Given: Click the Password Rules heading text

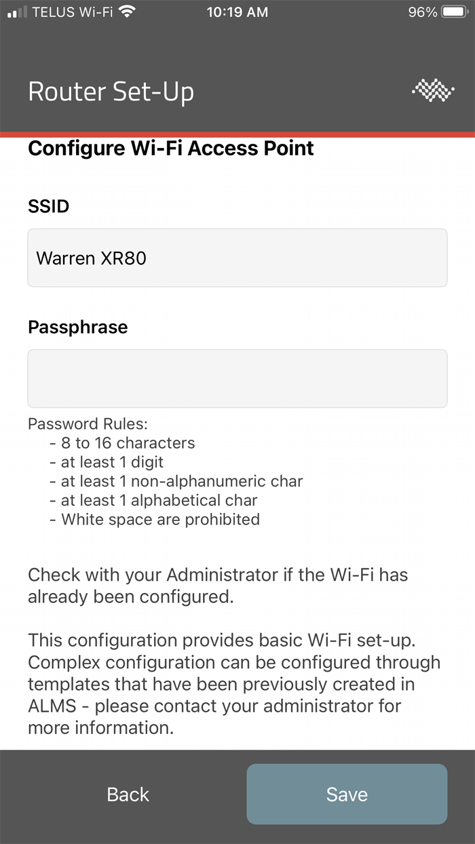Looking at the screenshot, I should coord(88,424).
